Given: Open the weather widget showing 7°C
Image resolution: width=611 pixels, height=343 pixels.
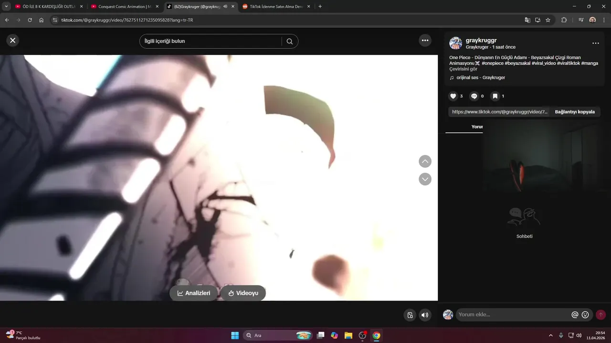Looking at the screenshot, I should [x=23, y=335].
